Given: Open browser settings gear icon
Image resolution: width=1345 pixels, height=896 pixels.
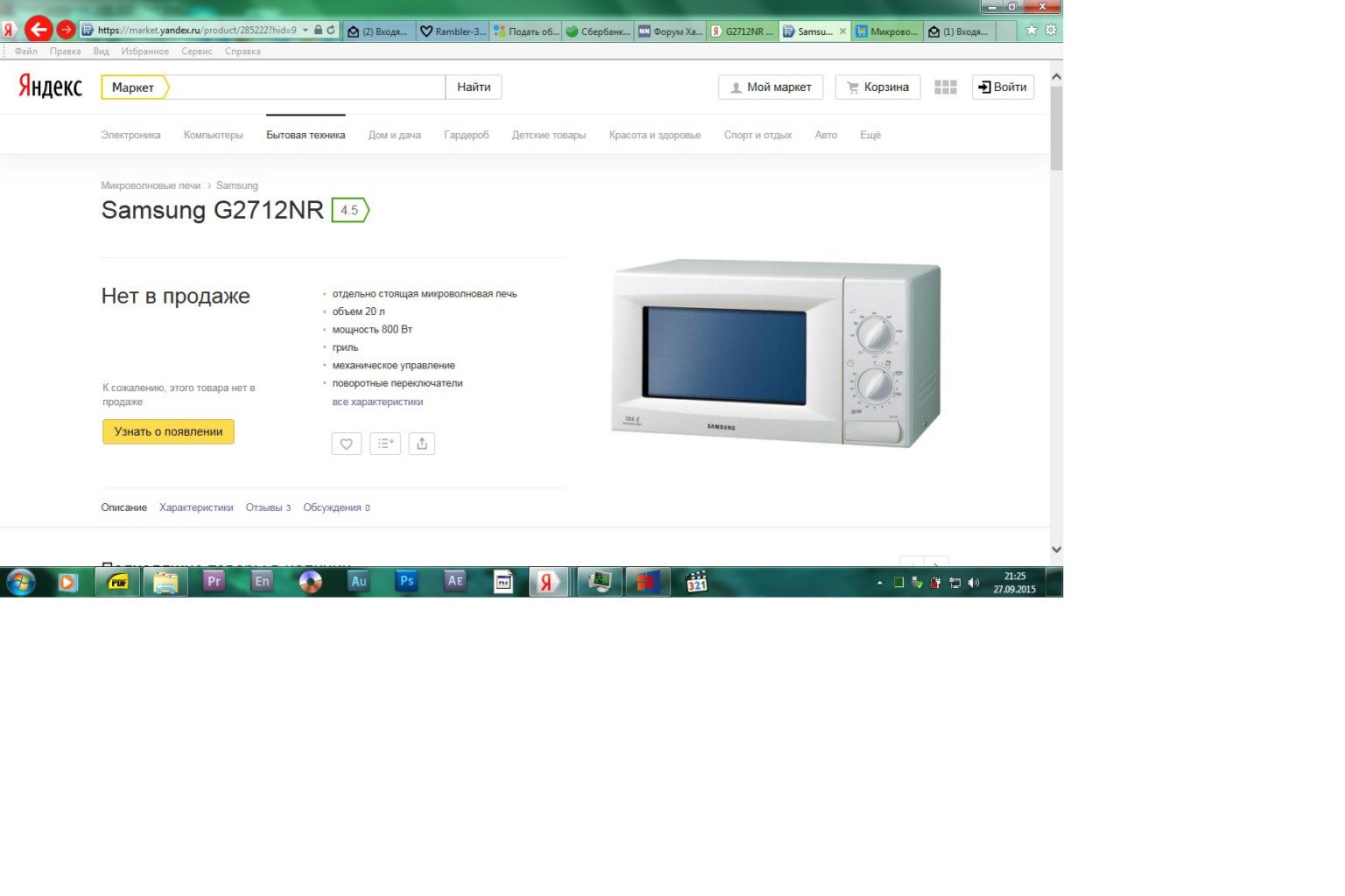Looking at the screenshot, I should pyautogui.click(x=1051, y=30).
